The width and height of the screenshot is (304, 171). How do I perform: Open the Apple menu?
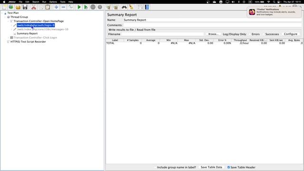4,2
